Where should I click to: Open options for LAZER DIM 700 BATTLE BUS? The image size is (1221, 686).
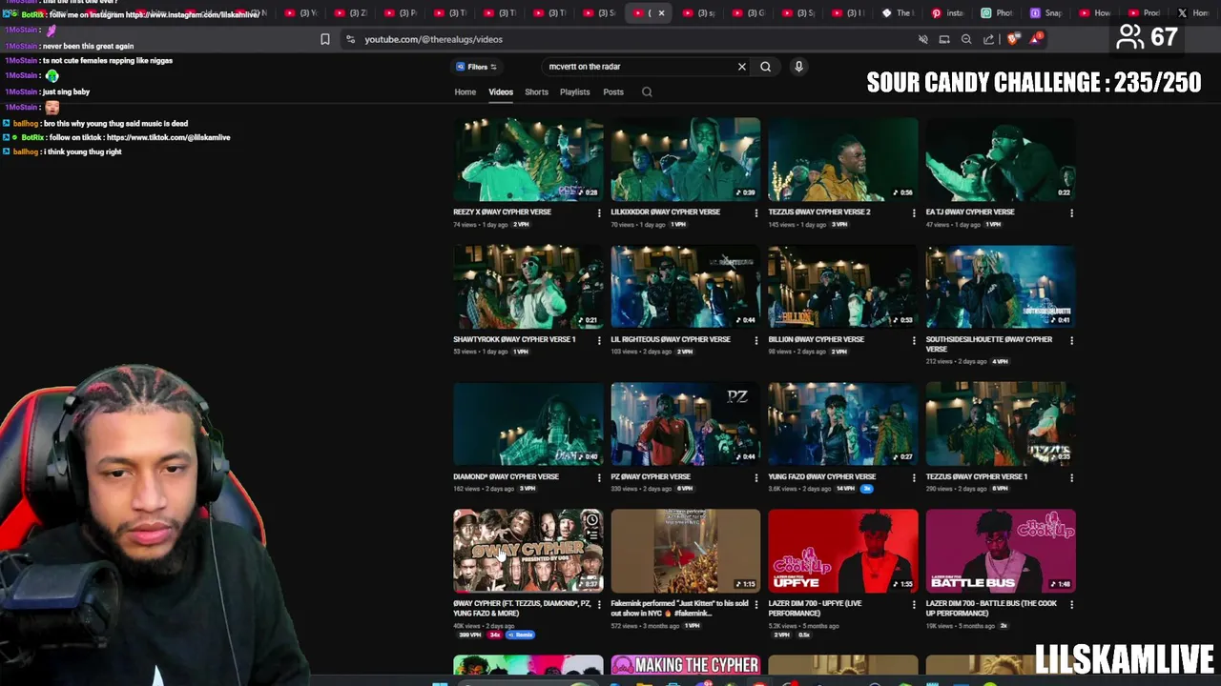tap(1071, 604)
